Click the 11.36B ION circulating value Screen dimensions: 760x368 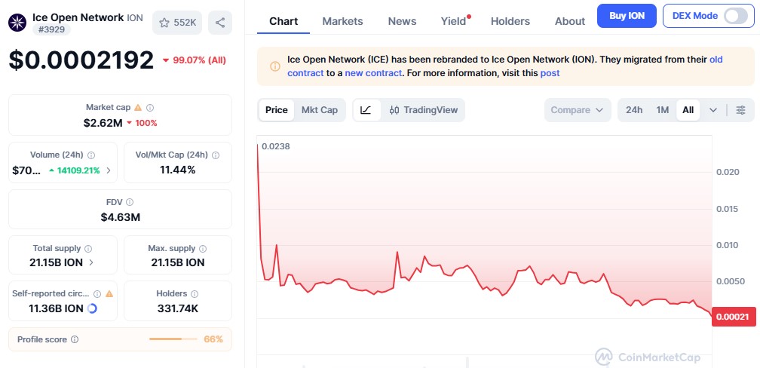coord(56,308)
